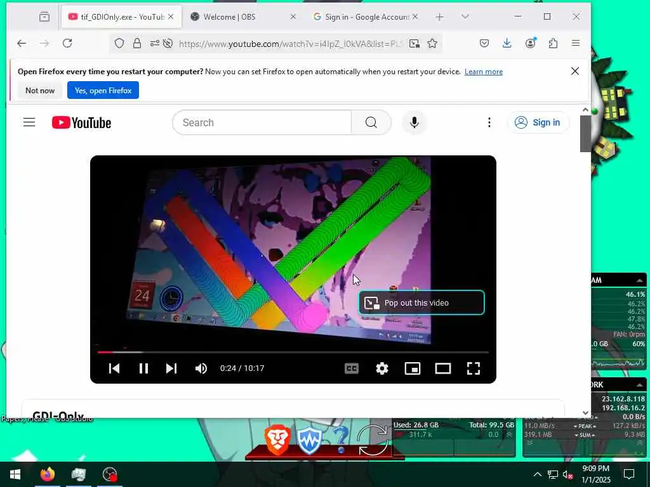Click the YouTube URL in the address bar
Screen dimensions: 650x487
click(291, 44)
